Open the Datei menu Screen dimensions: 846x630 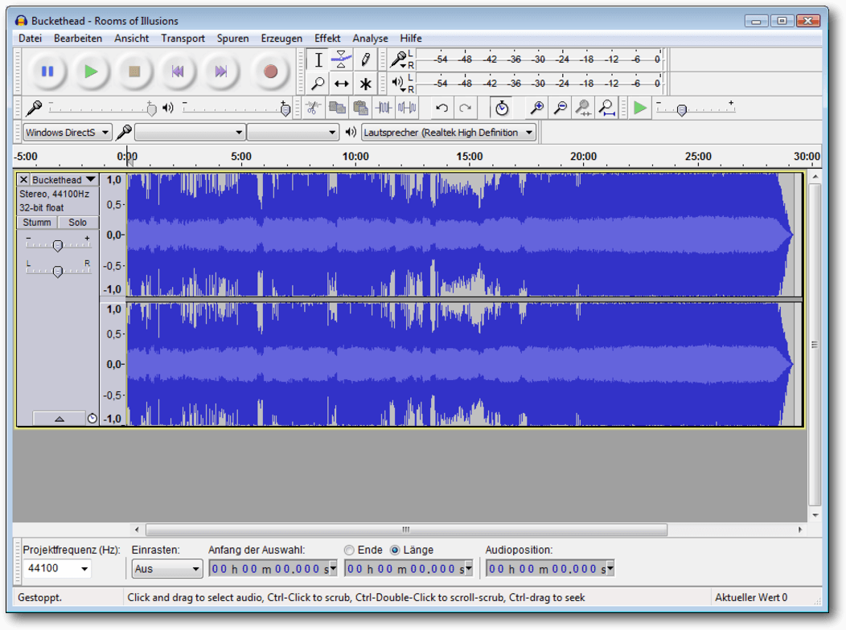pos(31,39)
